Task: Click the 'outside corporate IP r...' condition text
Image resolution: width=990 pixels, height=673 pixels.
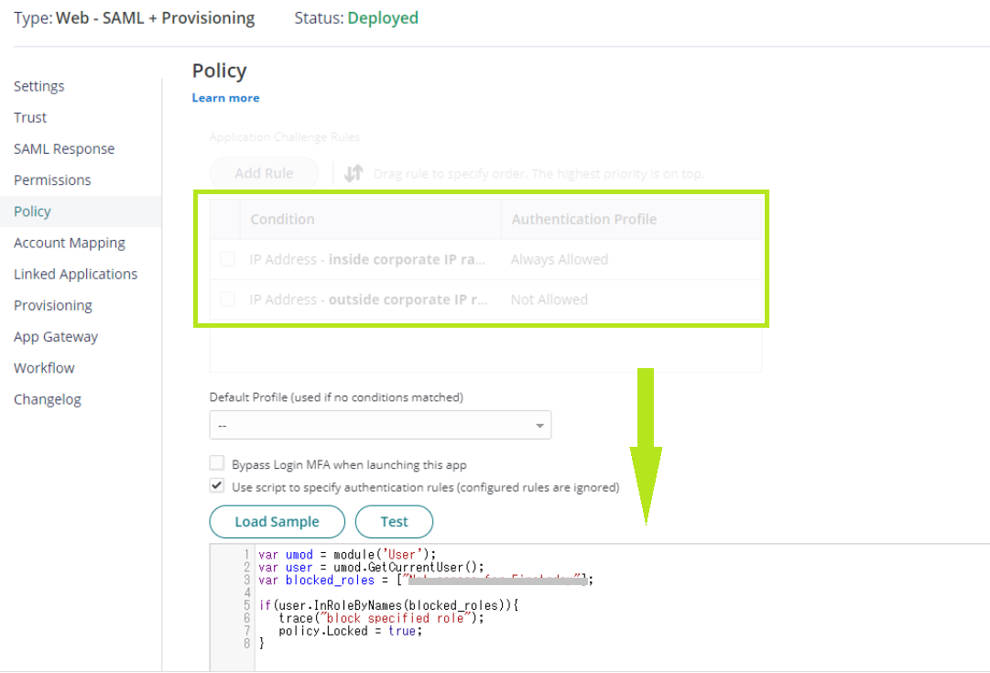Action: 408,299
